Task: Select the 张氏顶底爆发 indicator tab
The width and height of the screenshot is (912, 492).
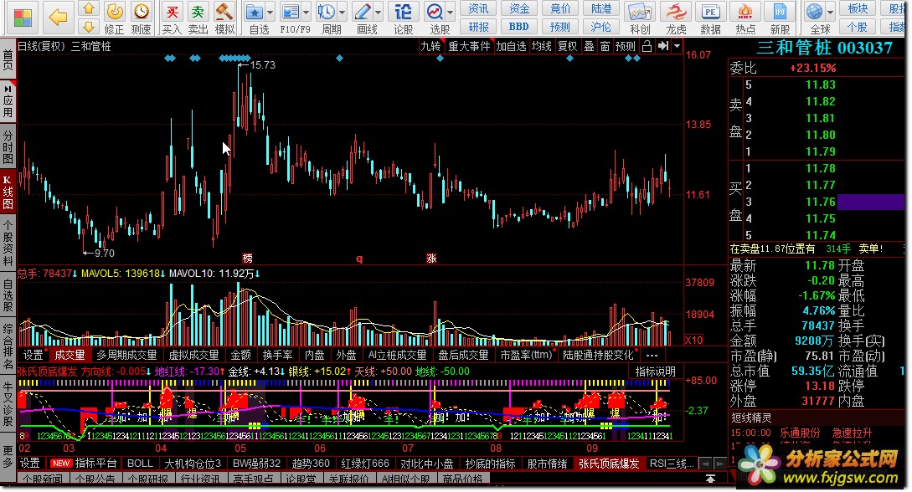Action: coord(608,463)
